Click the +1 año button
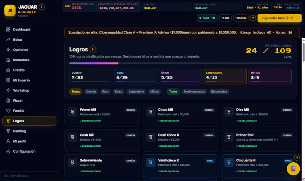The width and height of the screenshot is (305, 181). pyautogui.click(x=225, y=18)
